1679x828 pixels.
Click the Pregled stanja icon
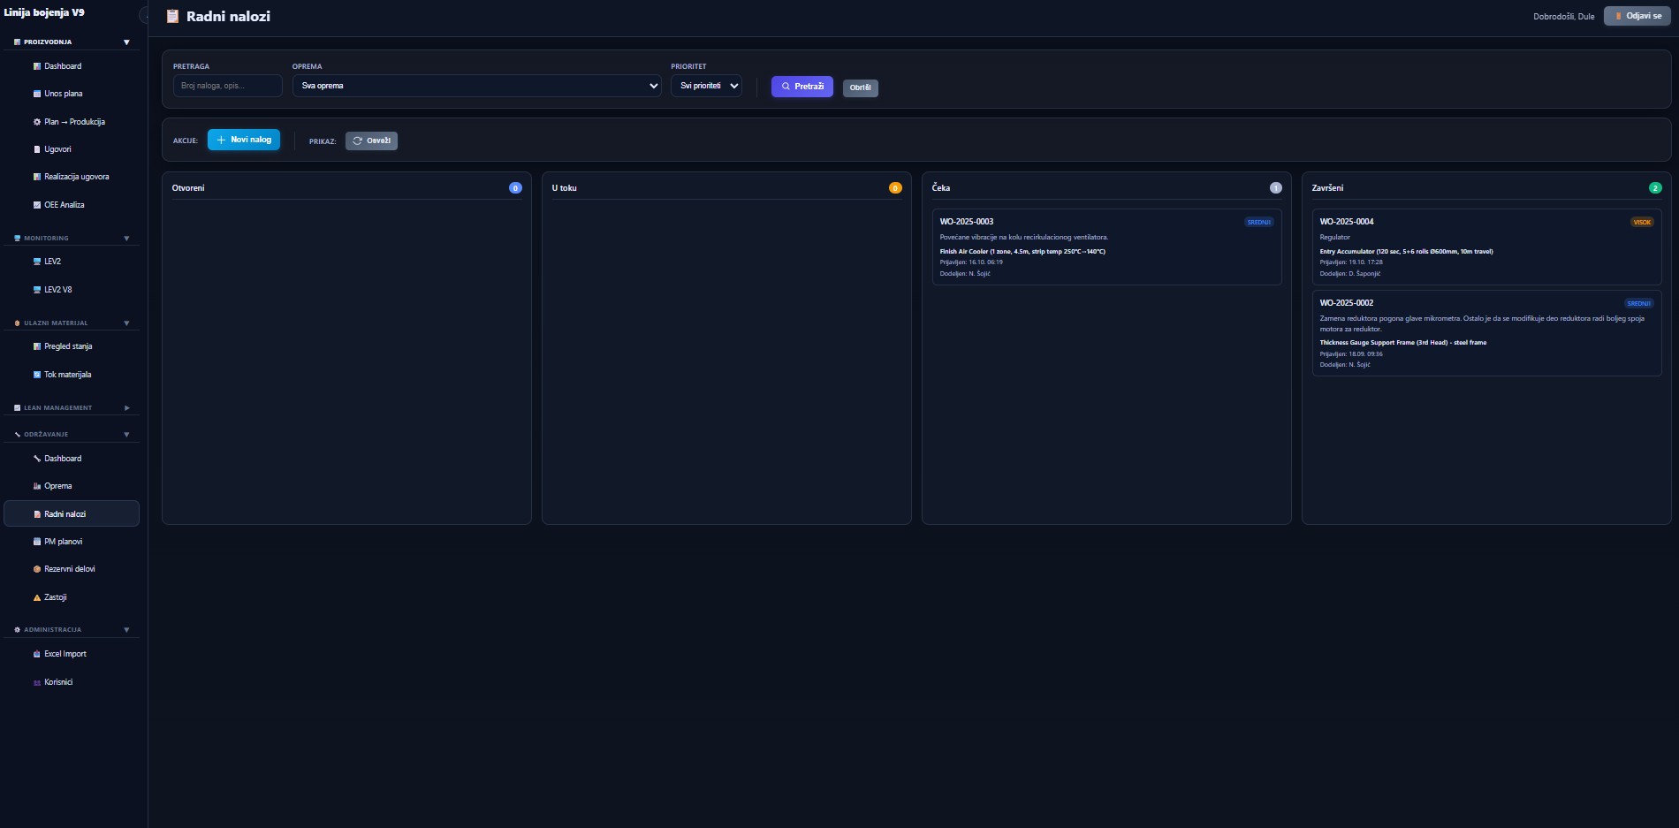[x=37, y=346]
